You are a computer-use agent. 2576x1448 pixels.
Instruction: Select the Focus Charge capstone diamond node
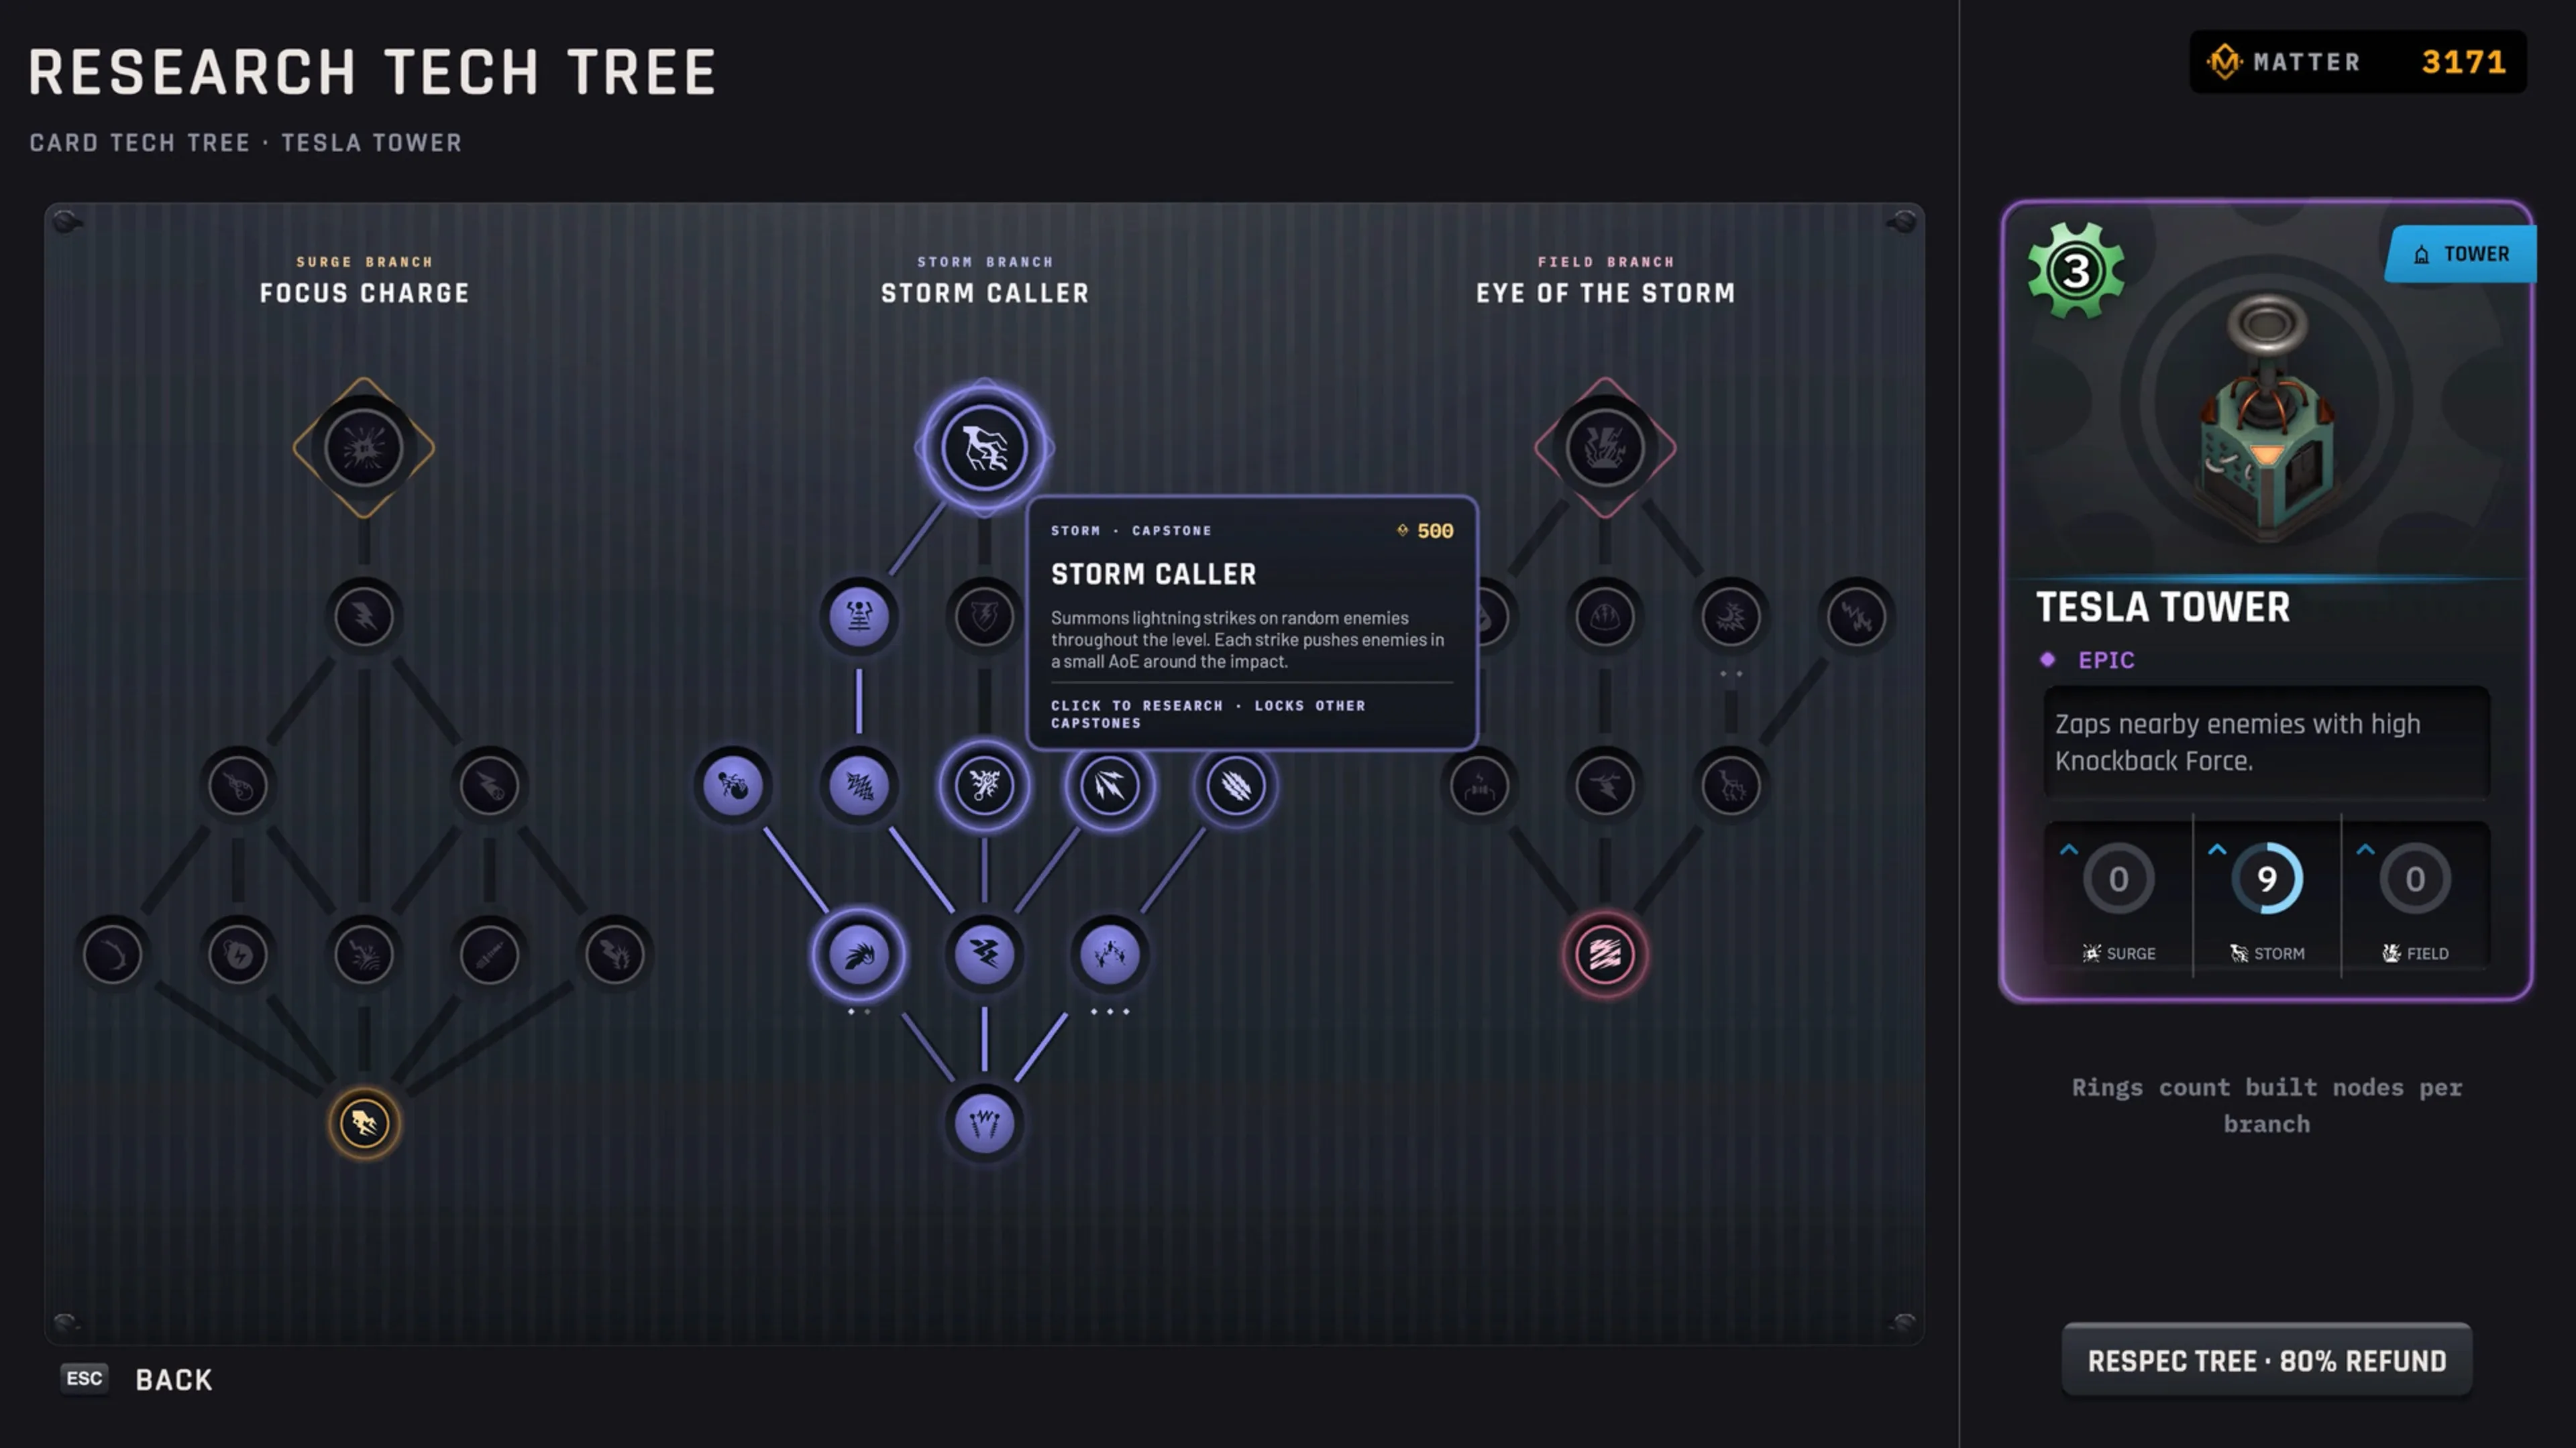[x=364, y=448]
